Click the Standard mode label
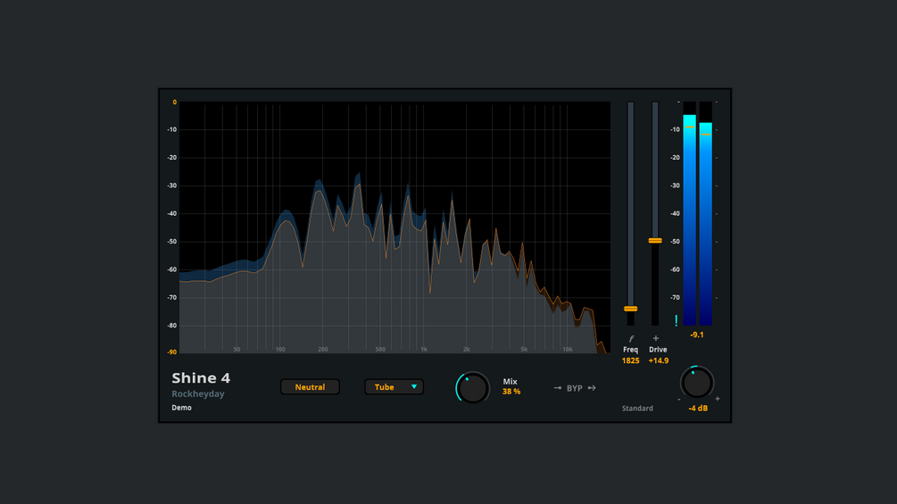 (637, 408)
